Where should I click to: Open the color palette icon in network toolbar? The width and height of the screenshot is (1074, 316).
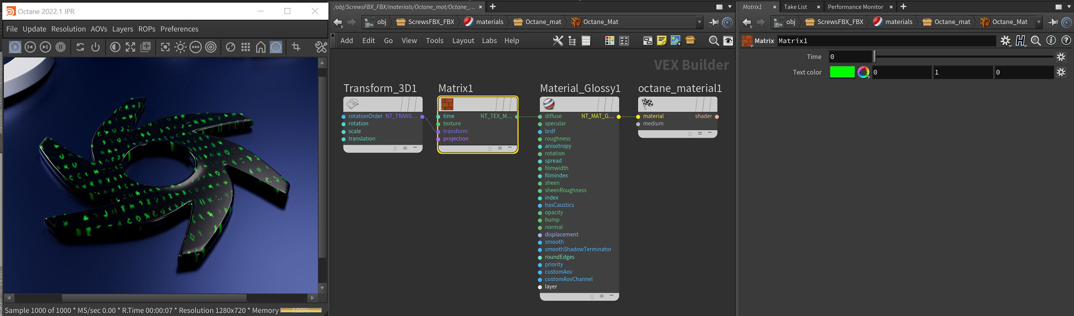pyautogui.click(x=609, y=41)
